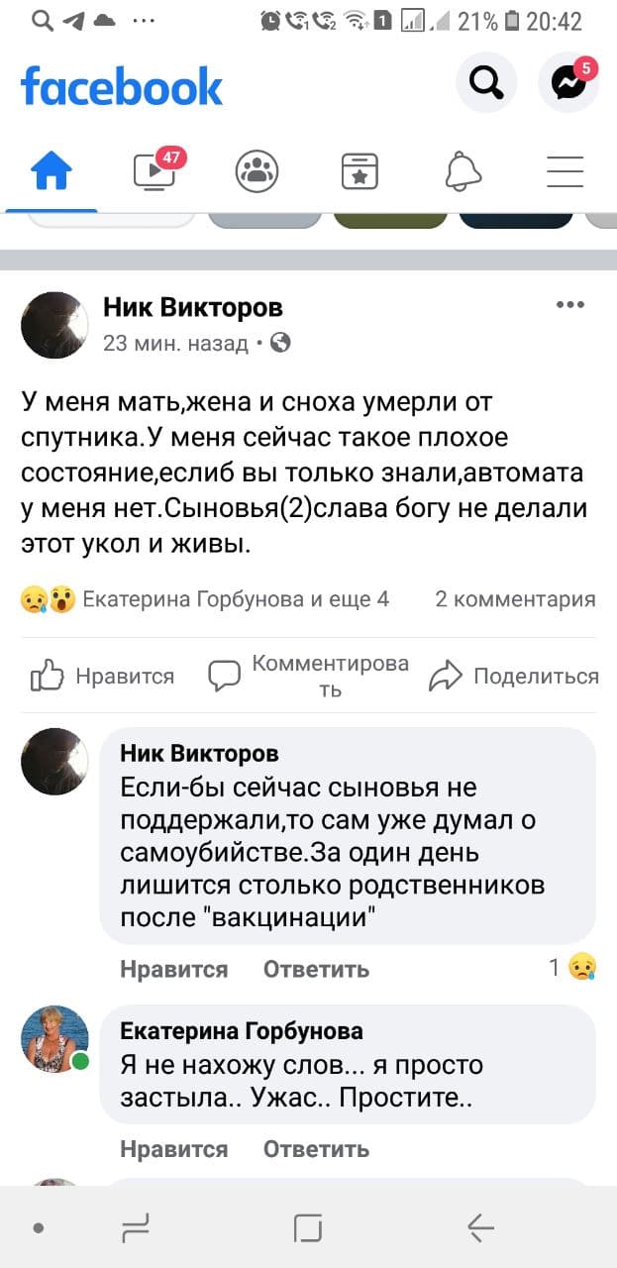This screenshot has height=1268, width=617.
Task: Open the Saved/Pages star icon tab
Action: (x=360, y=172)
